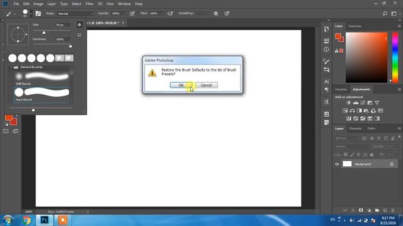Open brush picker gear settings menu
Viewport: 403px width, 226px height.
pos(79,25)
